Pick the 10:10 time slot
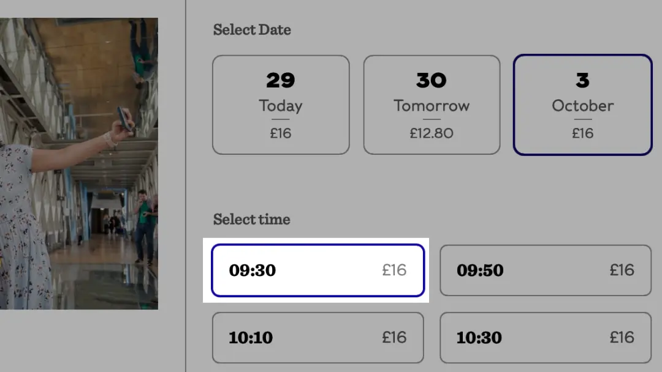Image resolution: width=662 pixels, height=372 pixels. (x=318, y=338)
